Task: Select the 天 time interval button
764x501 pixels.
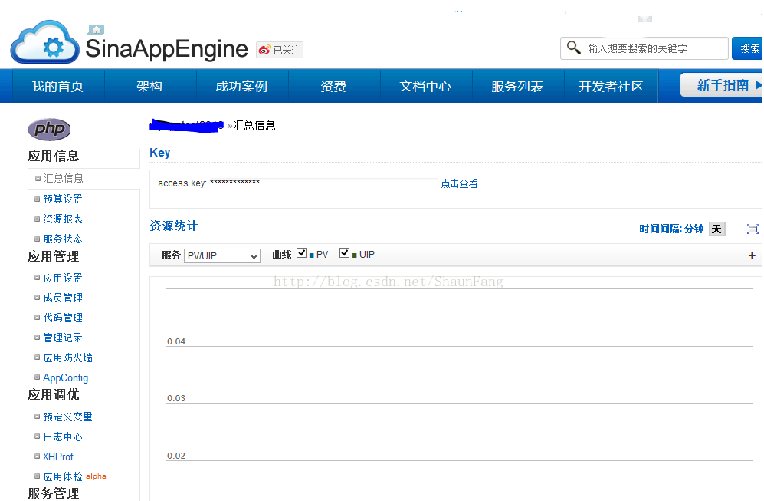Action: pyautogui.click(x=716, y=229)
